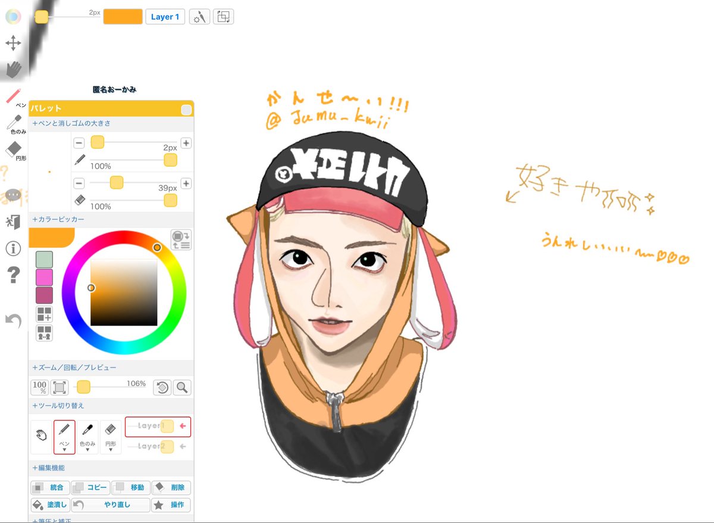Click the hue ring marker on color wheel
This screenshot has width=714, height=523.
pyautogui.click(x=157, y=247)
